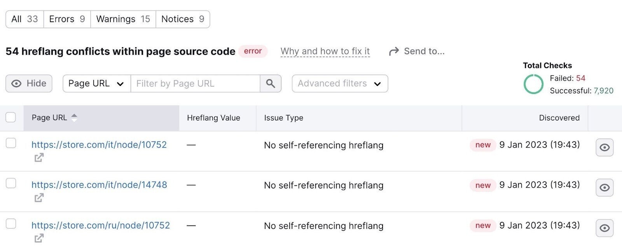Switch to the Errors 9 tab

[x=67, y=19]
